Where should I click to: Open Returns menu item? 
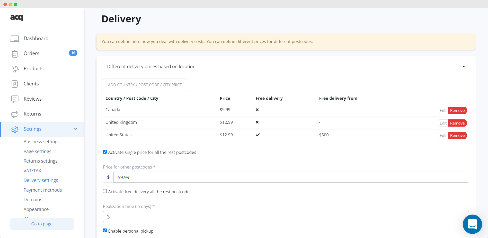32,114
